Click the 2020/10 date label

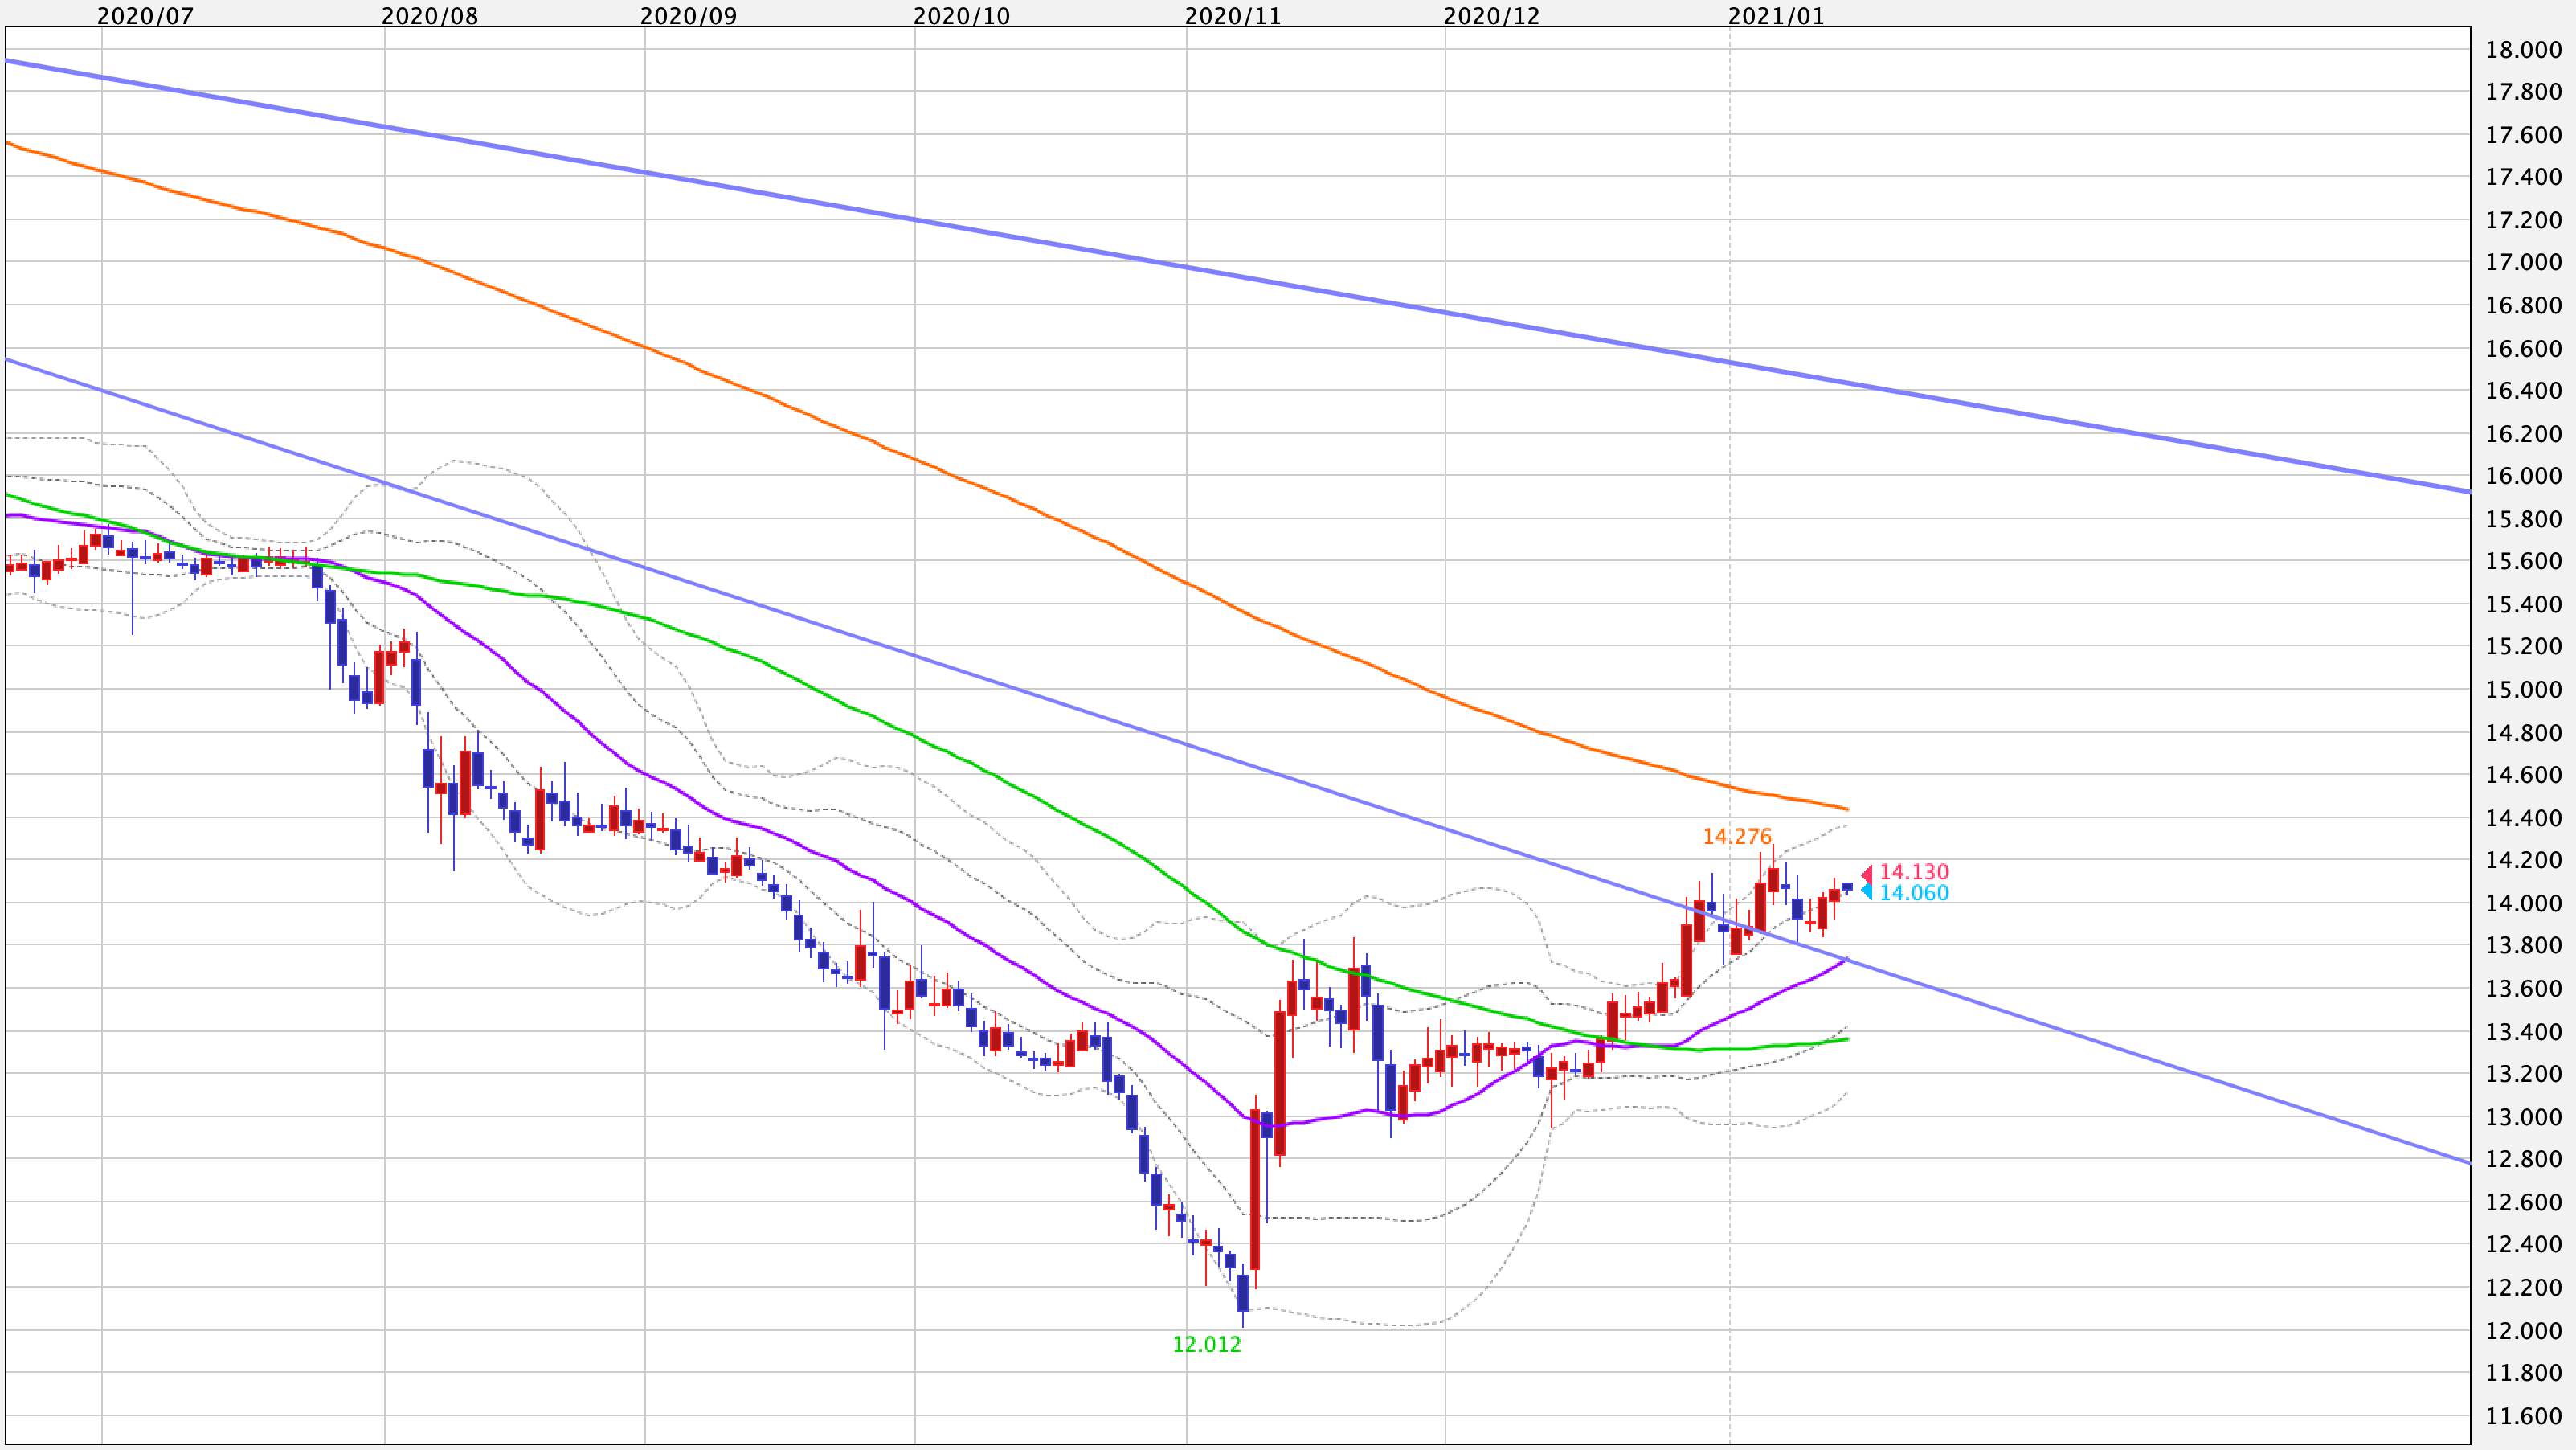point(962,16)
